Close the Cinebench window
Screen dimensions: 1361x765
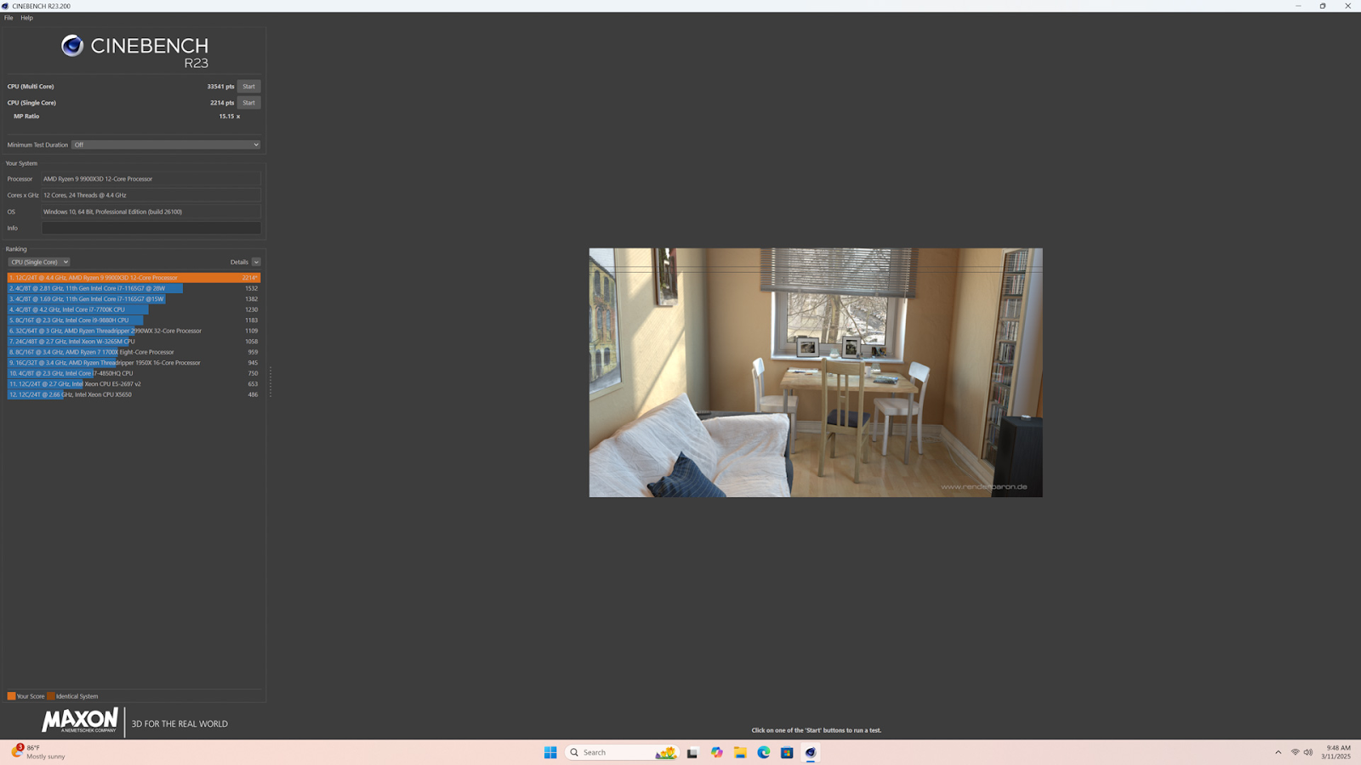pyautogui.click(x=1348, y=6)
